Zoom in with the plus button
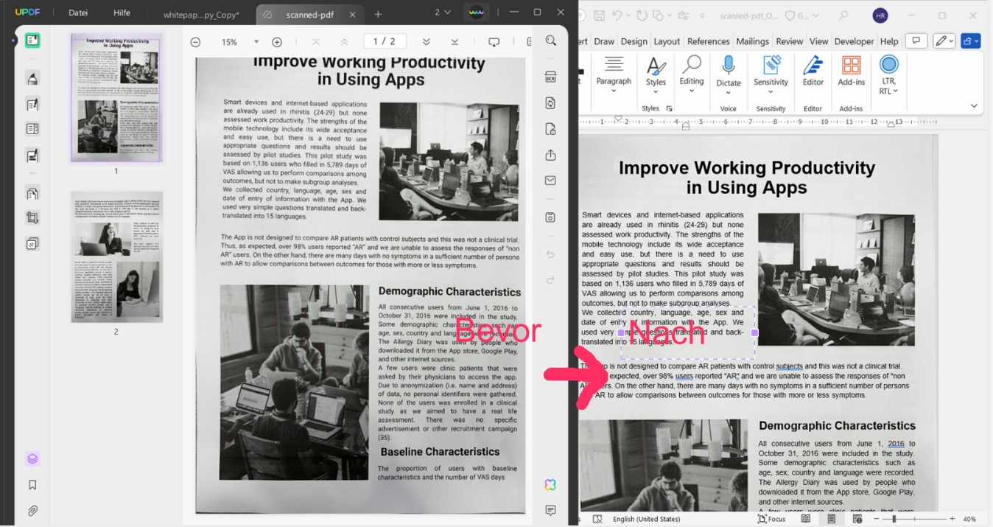 (x=277, y=42)
